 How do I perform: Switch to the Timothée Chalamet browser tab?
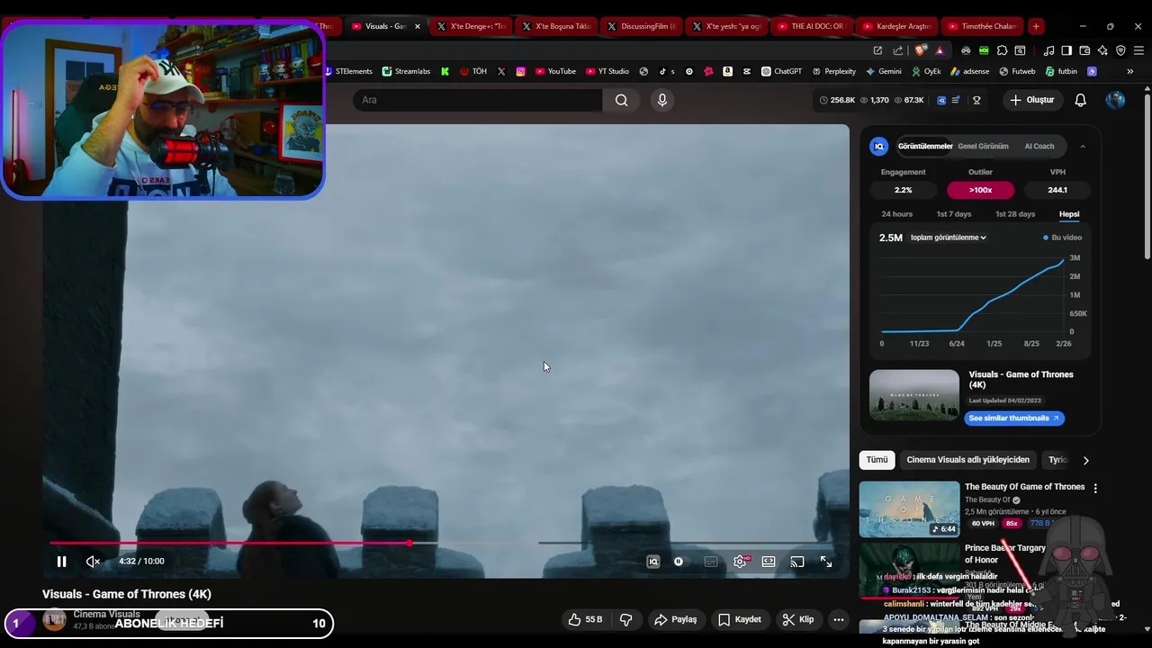pos(983,26)
